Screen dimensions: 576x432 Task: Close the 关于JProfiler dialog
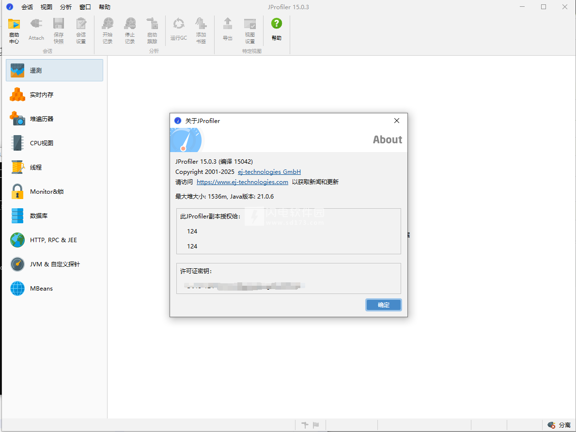397,121
